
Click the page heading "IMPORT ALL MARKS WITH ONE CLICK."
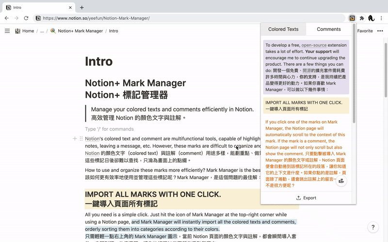153,195
